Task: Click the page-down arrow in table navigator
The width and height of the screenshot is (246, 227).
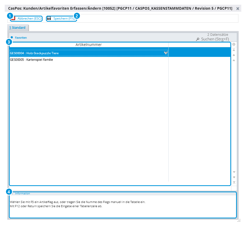Action: (x=234, y=177)
